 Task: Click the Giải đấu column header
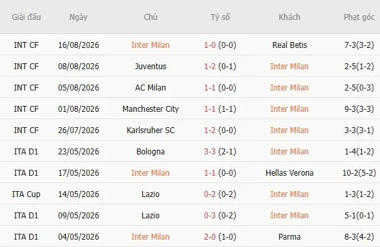point(26,17)
